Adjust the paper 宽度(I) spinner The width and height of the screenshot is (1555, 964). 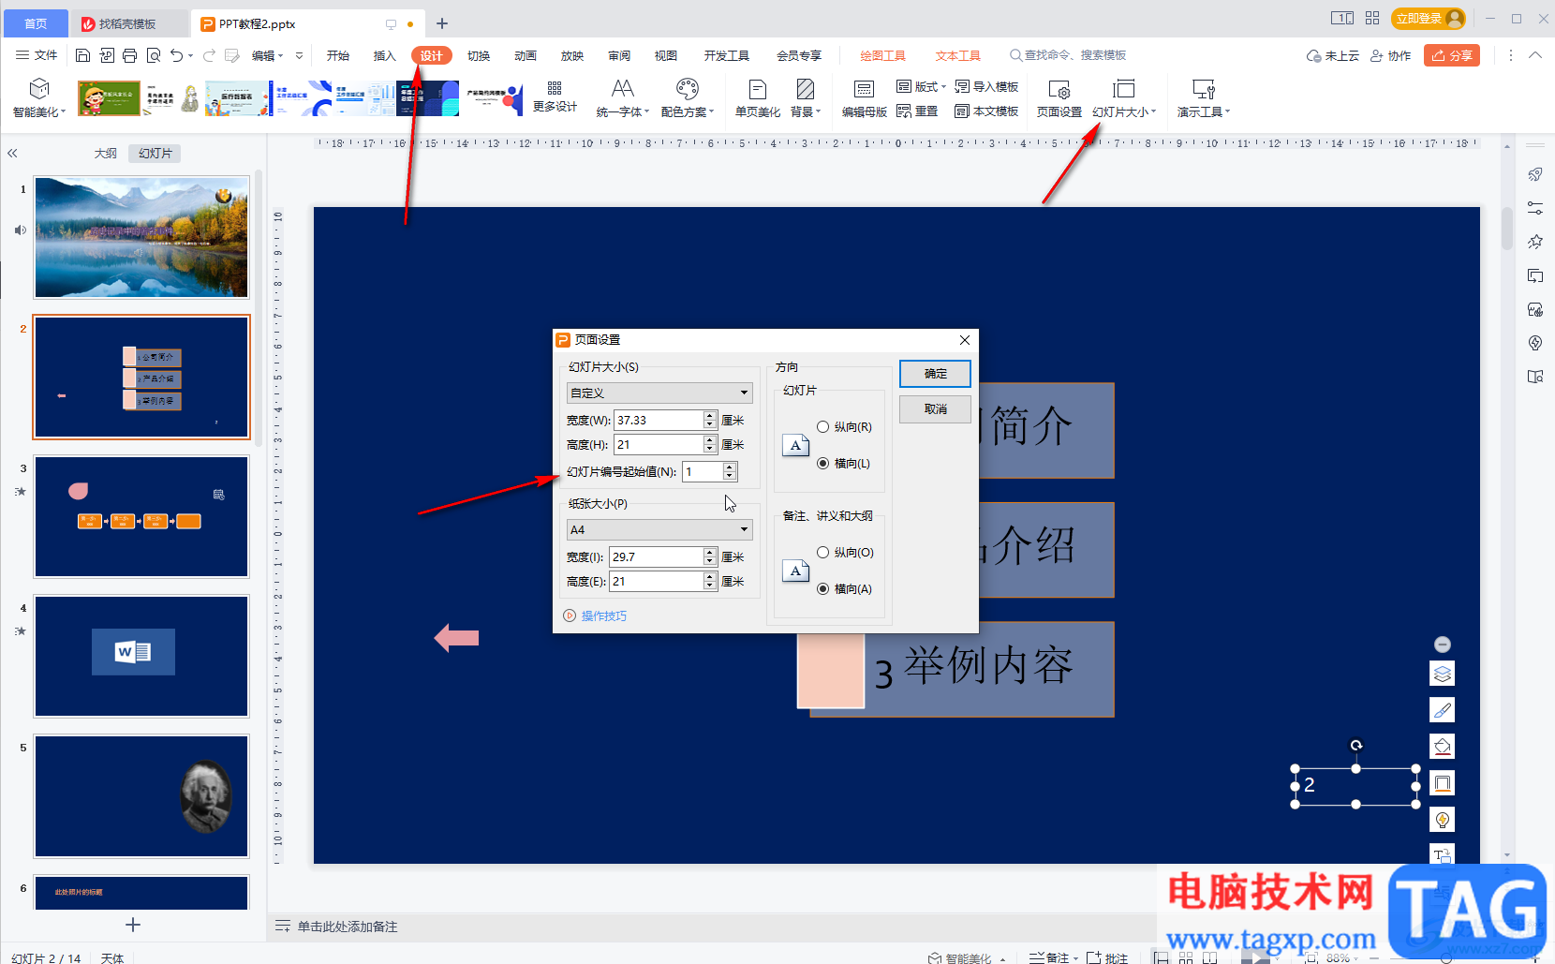click(x=710, y=556)
